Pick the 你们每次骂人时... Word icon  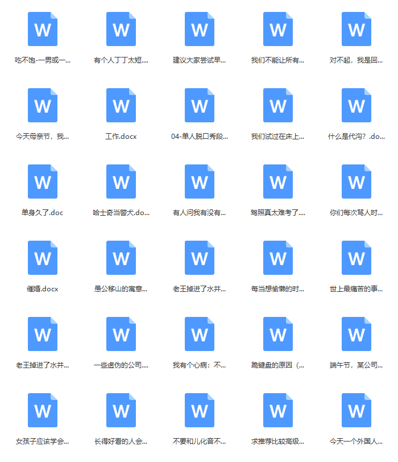click(x=356, y=181)
